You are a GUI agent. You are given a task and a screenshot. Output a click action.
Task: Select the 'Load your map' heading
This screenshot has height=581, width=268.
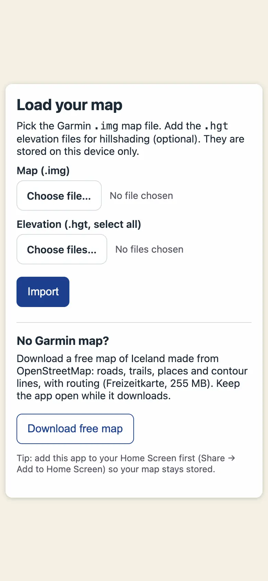pyautogui.click(x=69, y=105)
